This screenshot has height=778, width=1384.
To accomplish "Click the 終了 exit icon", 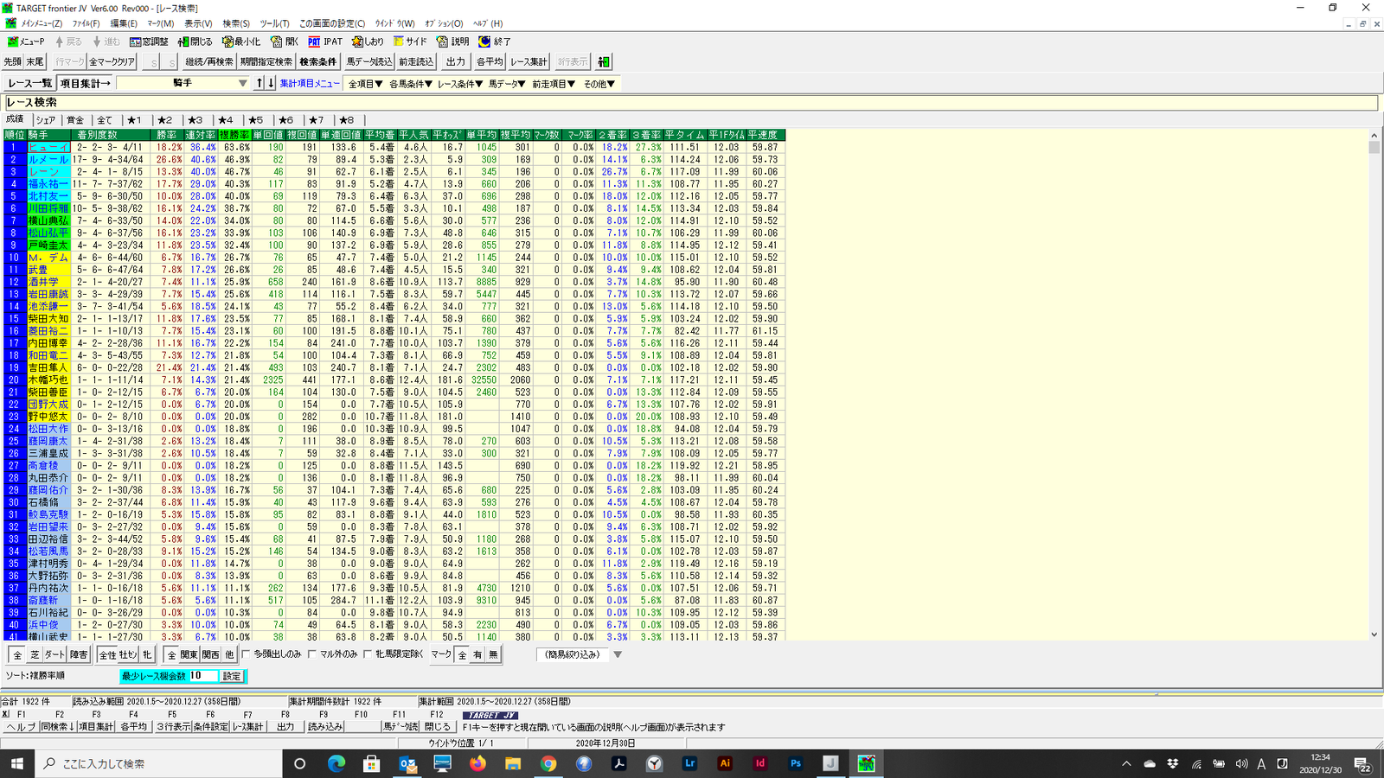I will (x=495, y=41).
